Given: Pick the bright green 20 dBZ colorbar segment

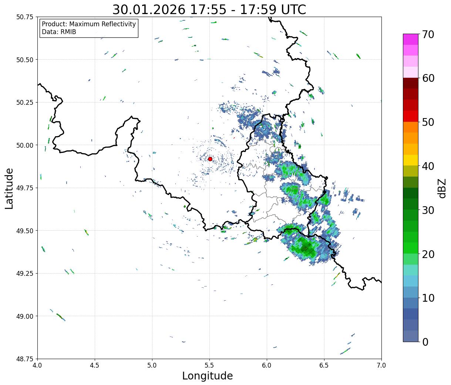Looking at the screenshot, I should [x=410, y=248].
